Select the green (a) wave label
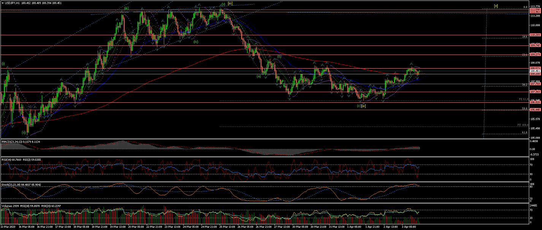Viewport: 542px width, 230px height. (259, 76)
